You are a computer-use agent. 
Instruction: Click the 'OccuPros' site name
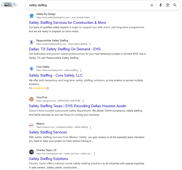pos(42,97)
